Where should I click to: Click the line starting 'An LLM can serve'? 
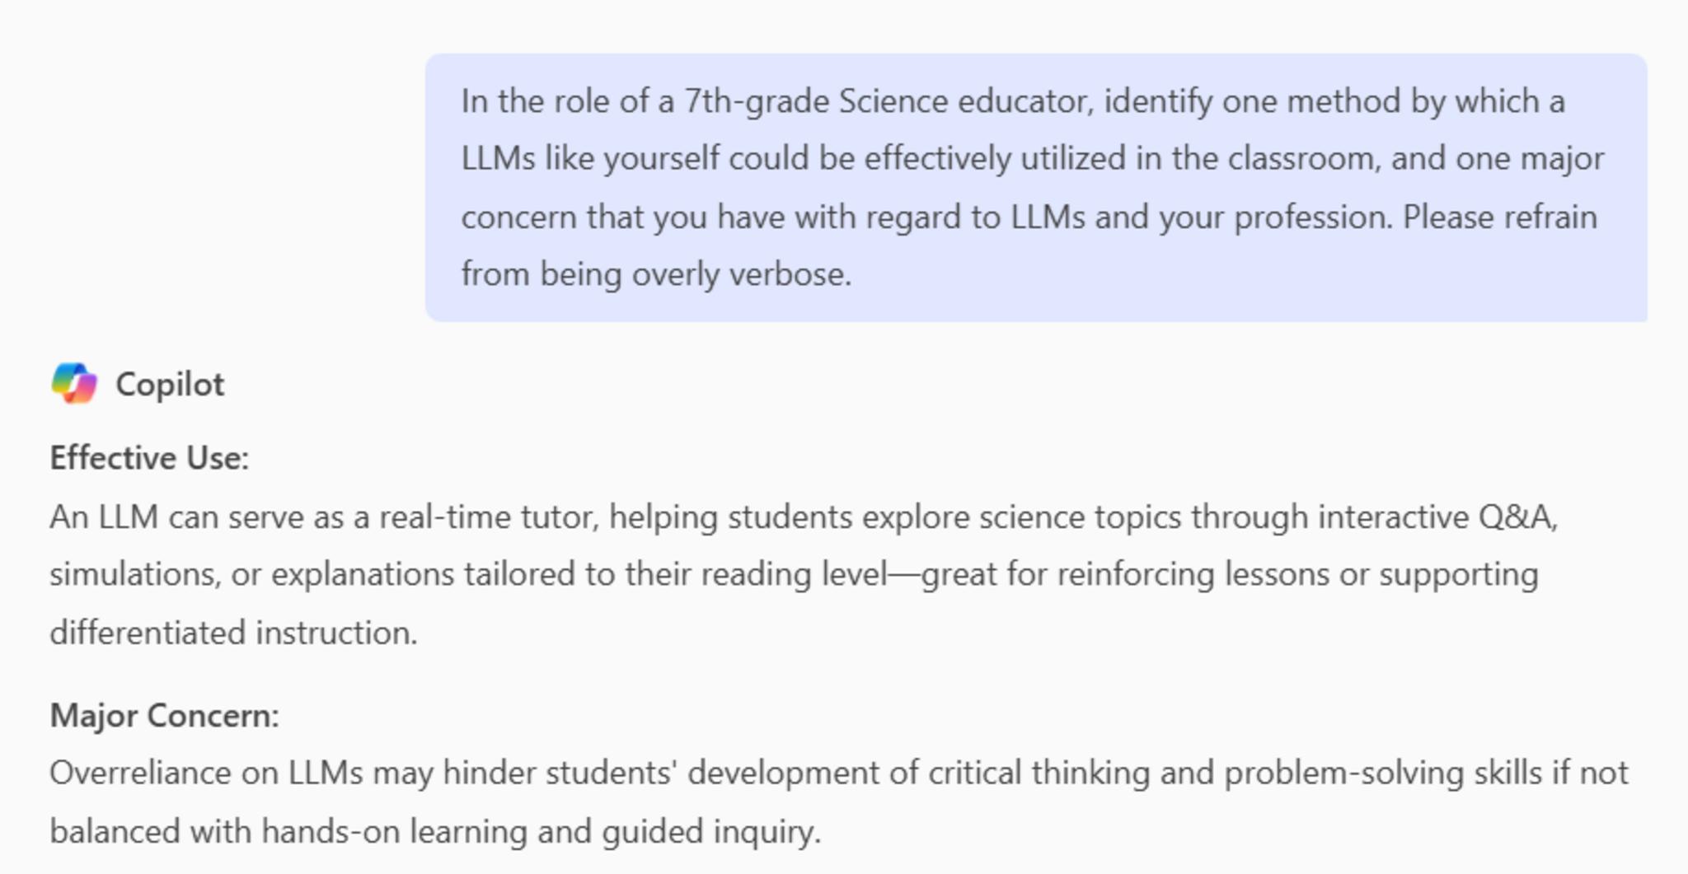point(804,517)
